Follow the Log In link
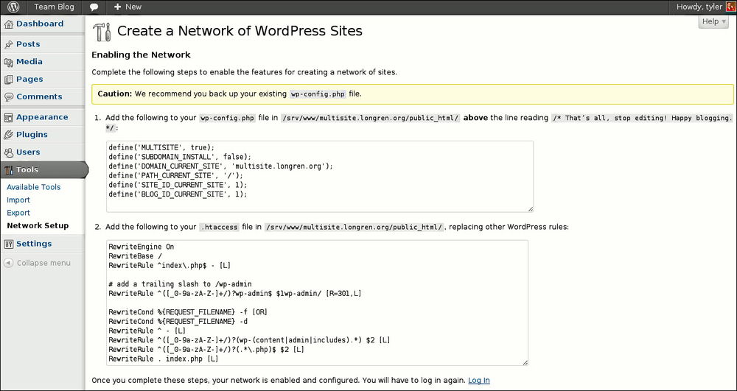This screenshot has width=737, height=391. 479,380
